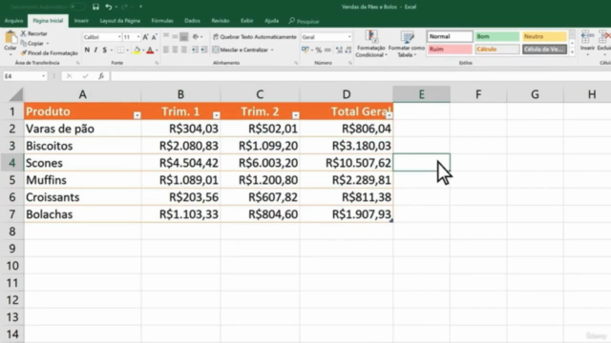The height and width of the screenshot is (343, 611).
Task: Click the center horizontally icon
Action: [175, 50]
